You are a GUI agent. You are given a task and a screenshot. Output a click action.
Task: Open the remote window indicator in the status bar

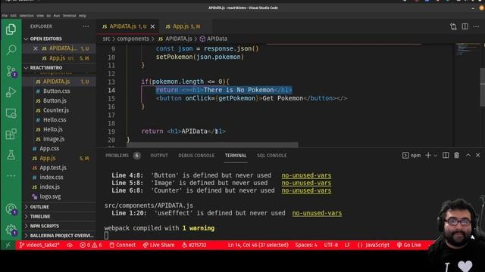click(8, 245)
